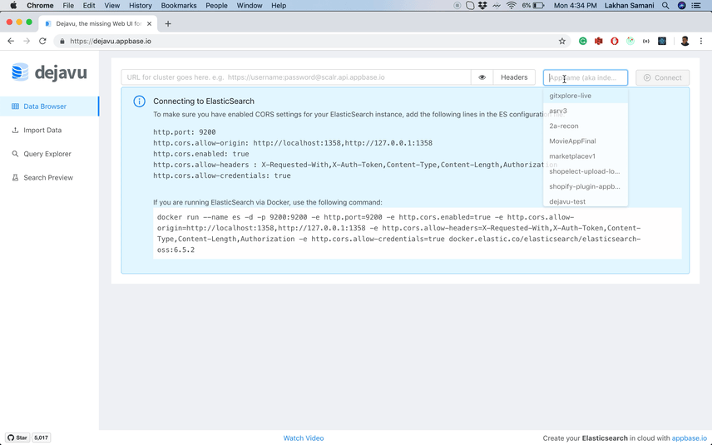Select 2a-recon from app suggestions
Image resolution: width=712 pixels, height=445 pixels.
click(586, 126)
